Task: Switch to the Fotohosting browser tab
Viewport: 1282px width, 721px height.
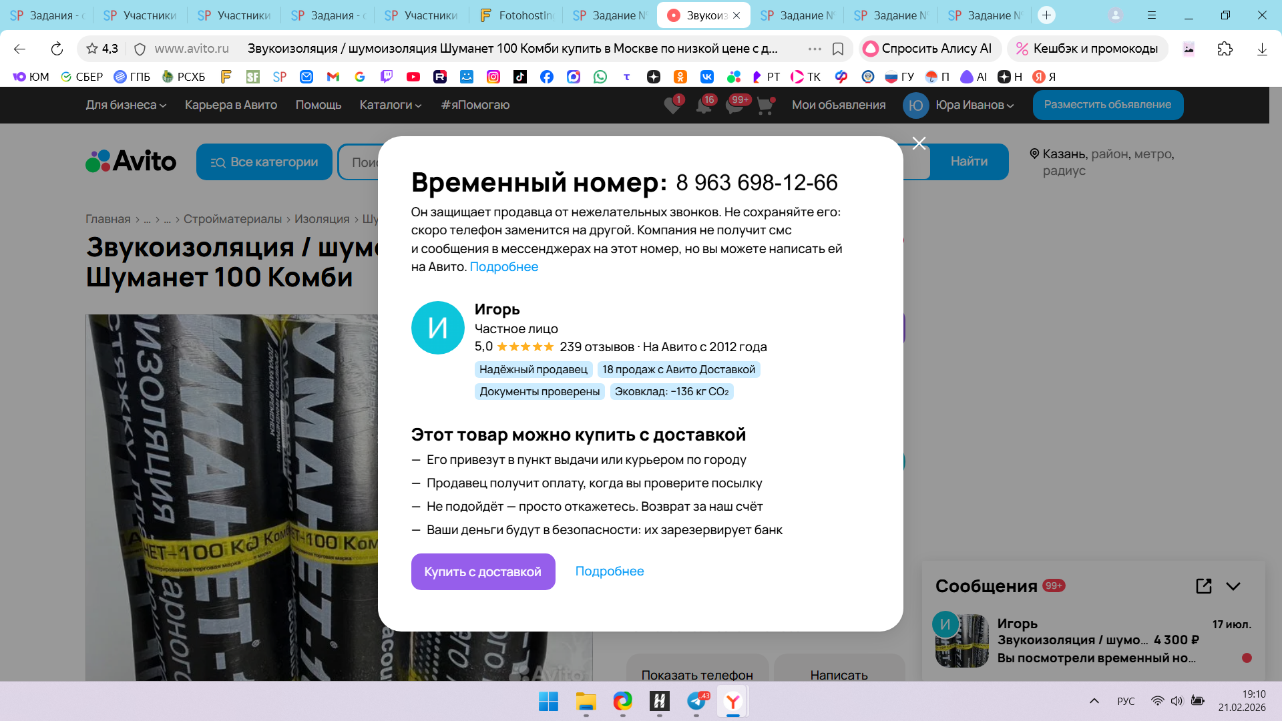Action: 516,15
